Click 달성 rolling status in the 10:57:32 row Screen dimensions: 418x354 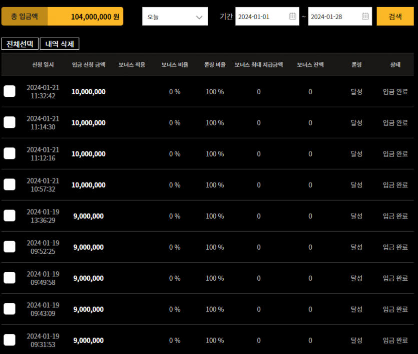(x=356, y=185)
